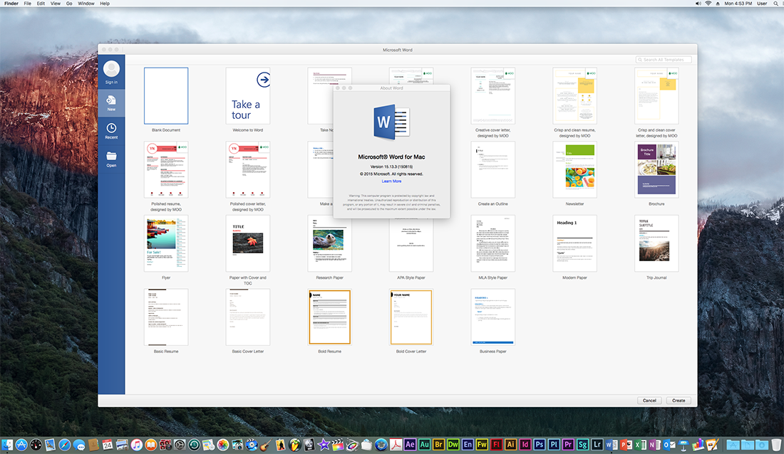Launch iTunes from the Dock
The image size is (784, 454).
(137, 445)
